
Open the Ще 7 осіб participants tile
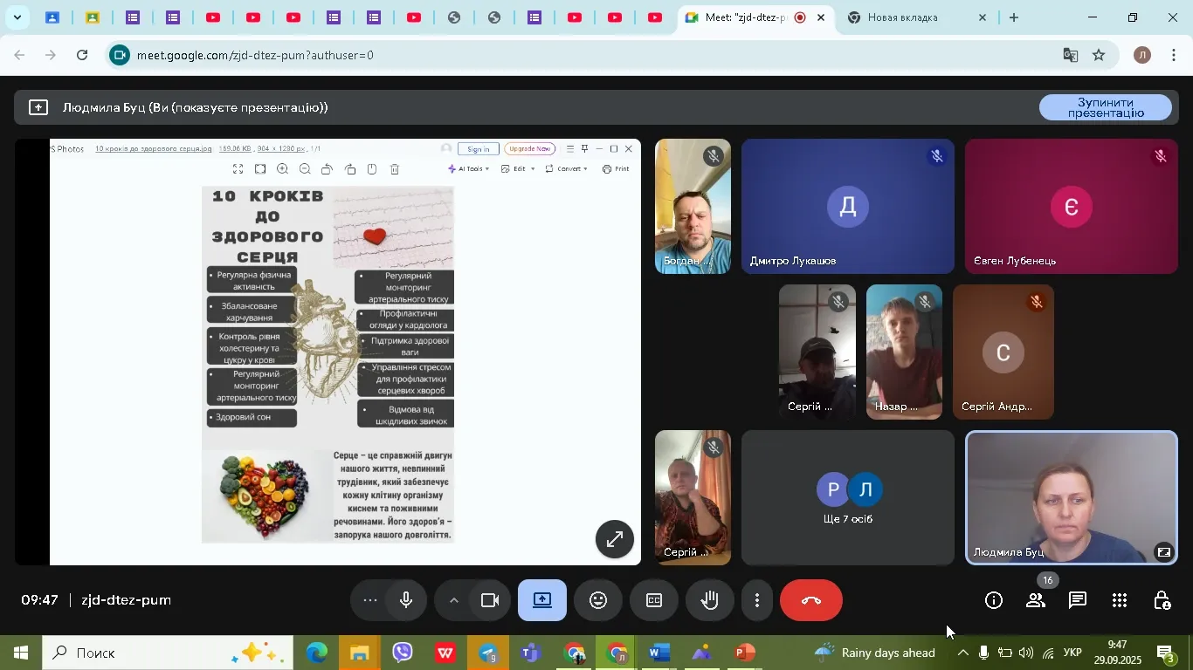[848, 497]
